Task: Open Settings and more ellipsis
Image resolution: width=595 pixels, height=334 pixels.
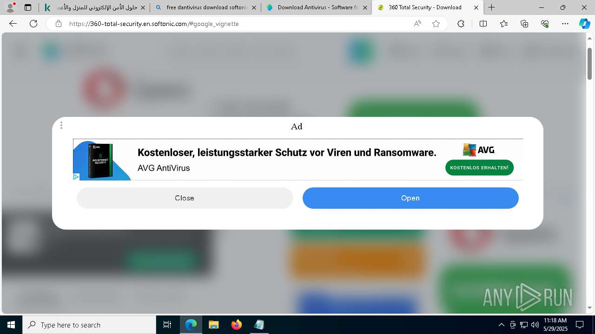Action: coord(565,24)
